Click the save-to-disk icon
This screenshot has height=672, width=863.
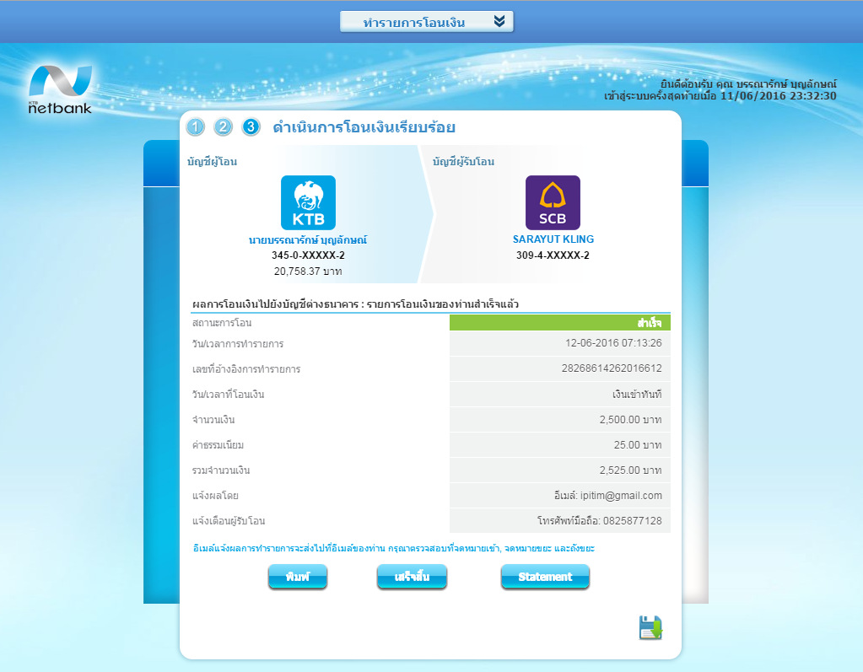tap(650, 627)
